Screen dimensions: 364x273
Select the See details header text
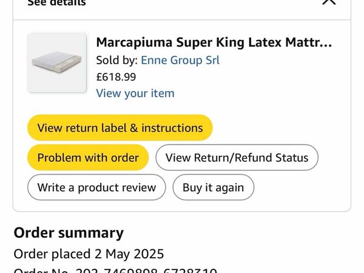(57, 3)
